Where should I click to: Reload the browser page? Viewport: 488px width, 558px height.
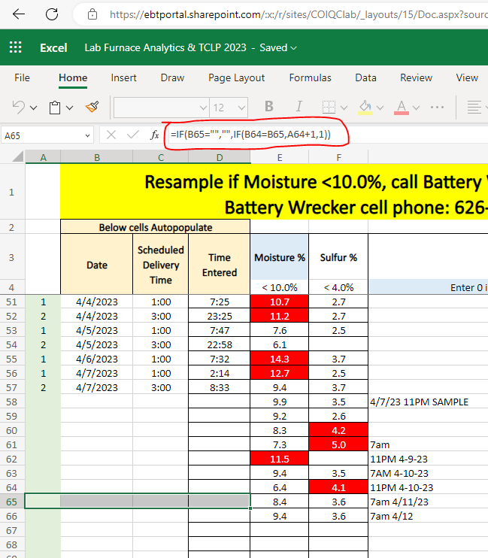coord(52,14)
